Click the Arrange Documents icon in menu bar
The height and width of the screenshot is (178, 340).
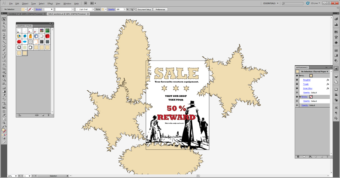click(93, 3)
